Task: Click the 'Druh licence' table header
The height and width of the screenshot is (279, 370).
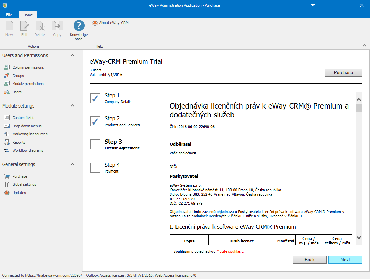Action: point(242,241)
